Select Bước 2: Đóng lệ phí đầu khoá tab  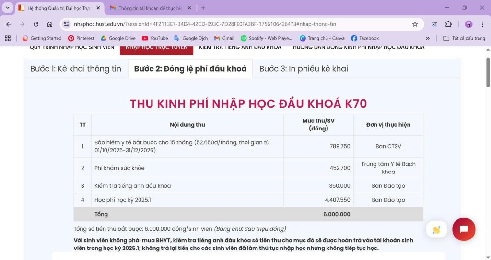pyautogui.click(x=190, y=69)
